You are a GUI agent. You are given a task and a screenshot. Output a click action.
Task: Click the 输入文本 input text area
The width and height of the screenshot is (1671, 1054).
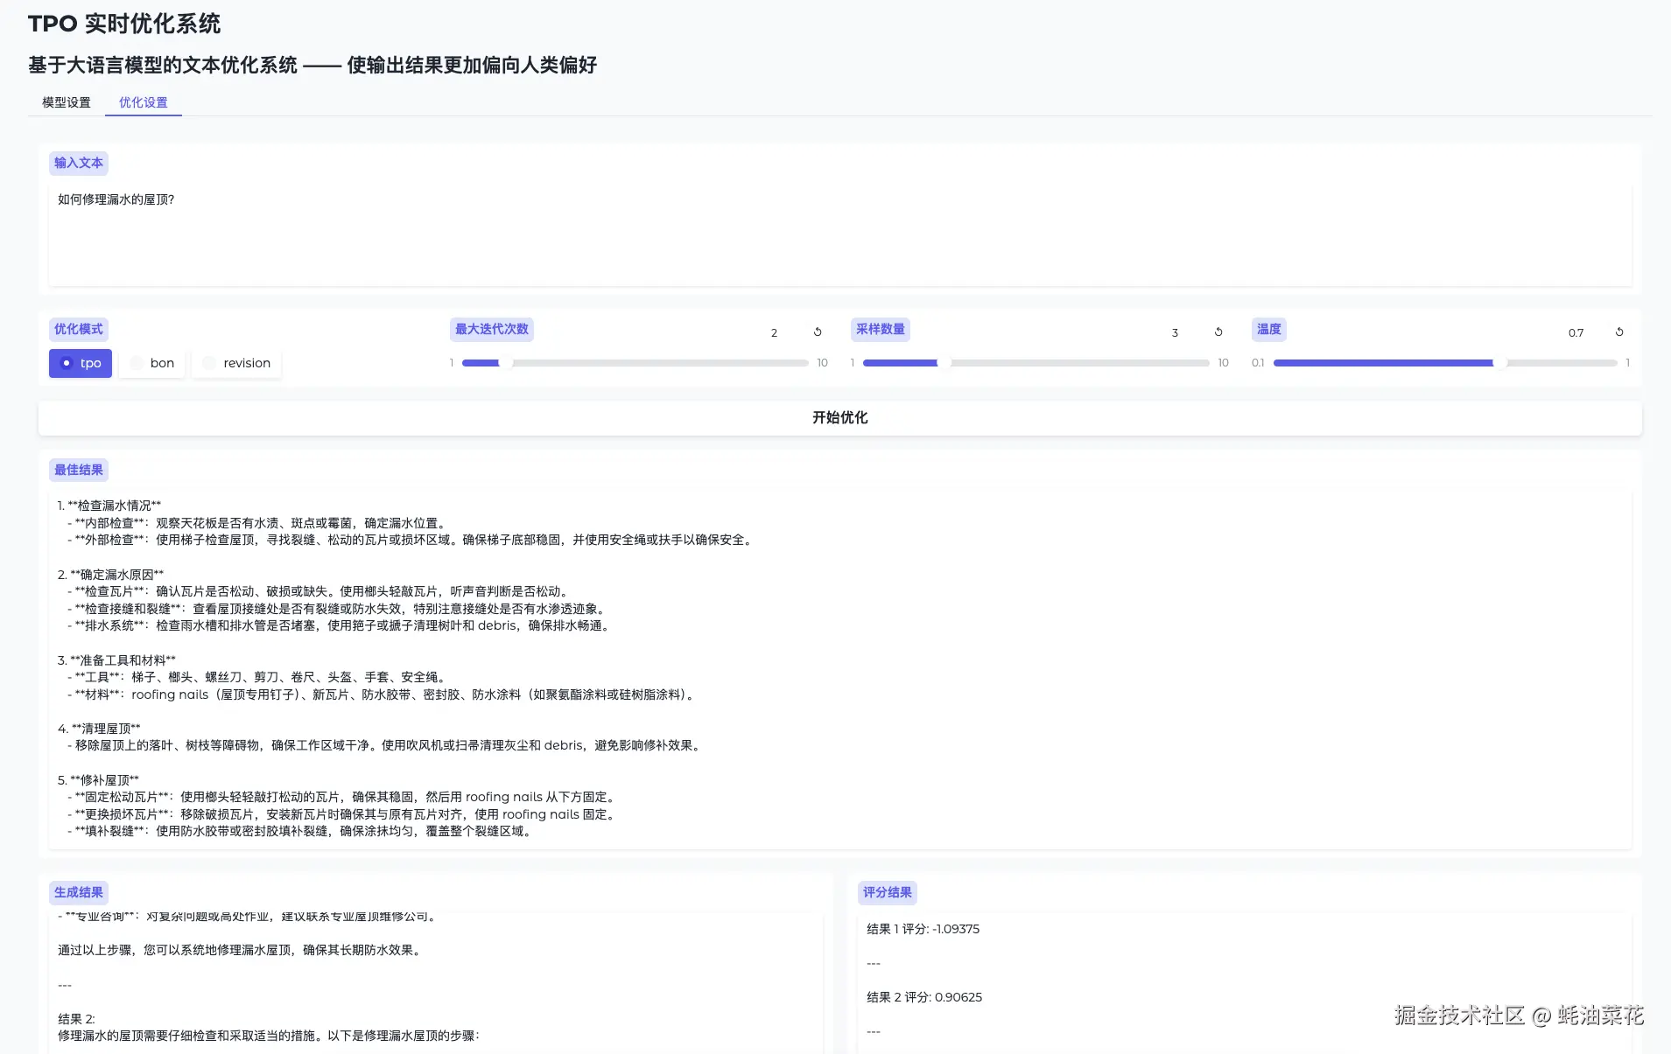840,234
